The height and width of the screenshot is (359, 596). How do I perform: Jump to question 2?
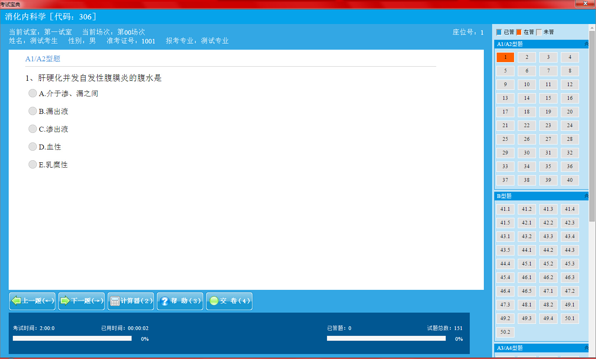527,57
